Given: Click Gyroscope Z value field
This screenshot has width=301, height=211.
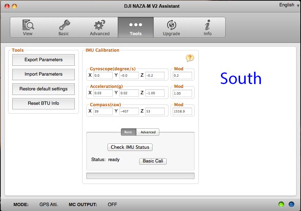Looking at the screenshot, I should (x=155, y=76).
